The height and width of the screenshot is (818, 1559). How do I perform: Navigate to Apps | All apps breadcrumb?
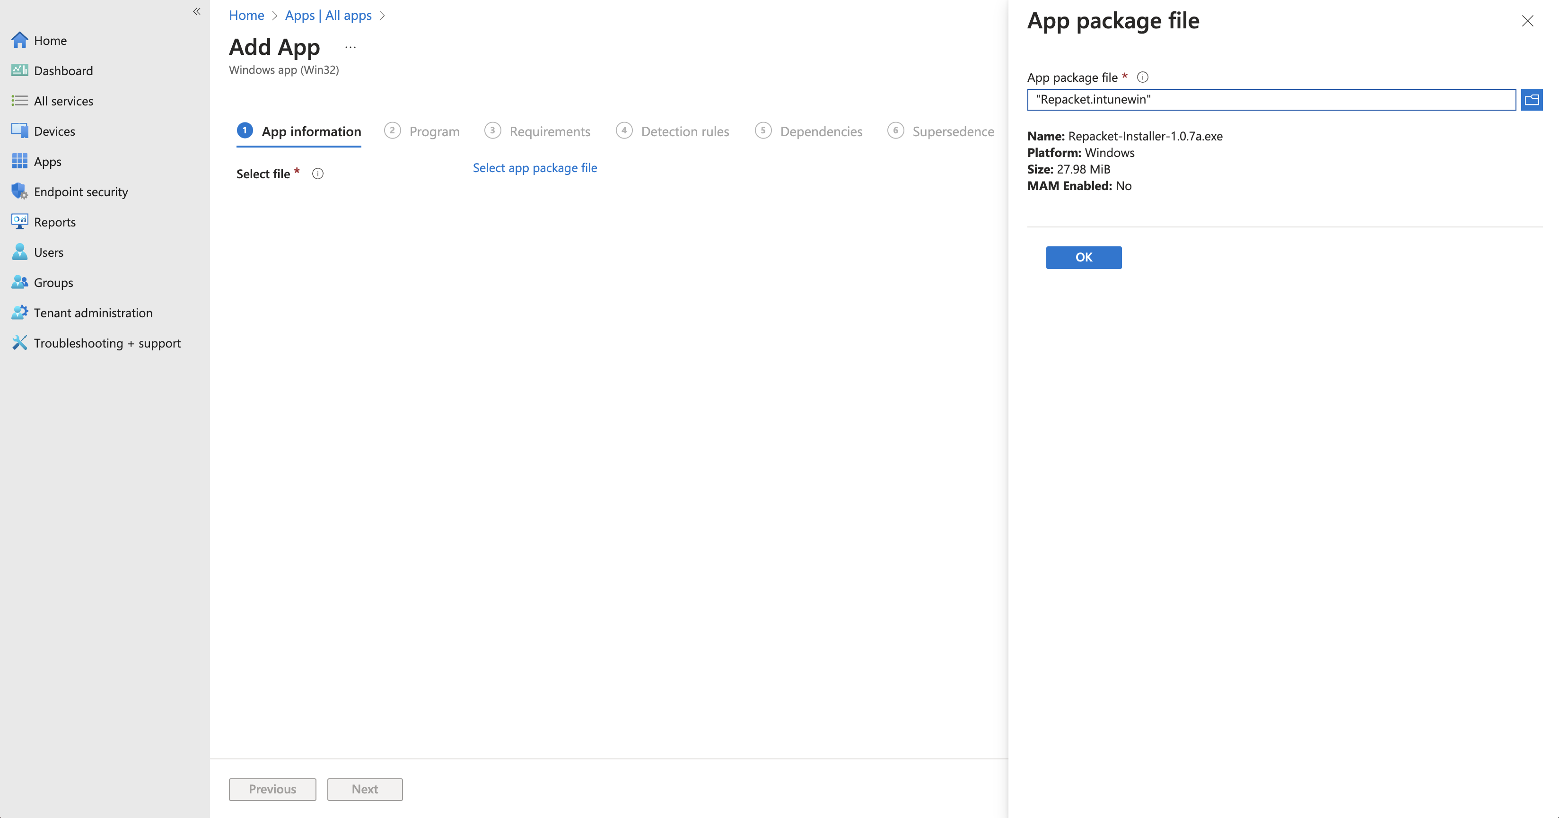pyautogui.click(x=328, y=15)
